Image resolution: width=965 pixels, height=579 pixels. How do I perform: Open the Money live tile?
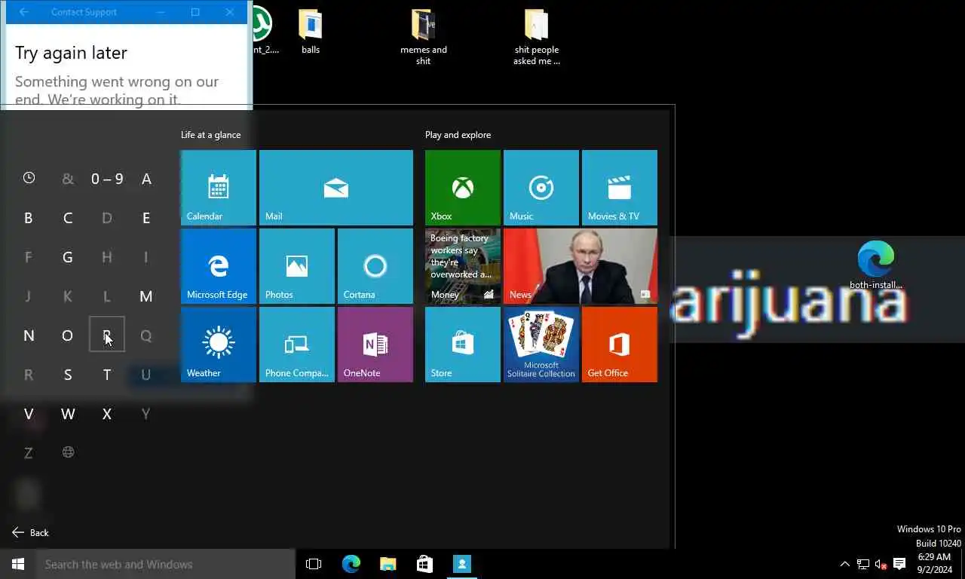(x=463, y=266)
